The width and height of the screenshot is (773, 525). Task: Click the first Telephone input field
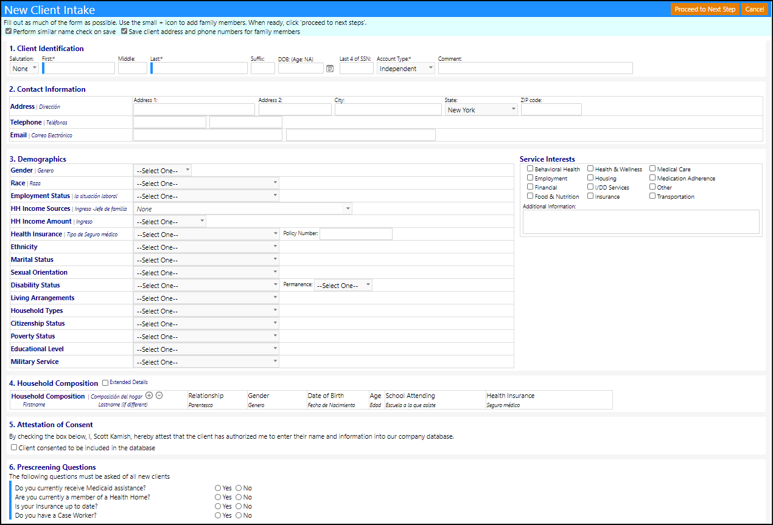pos(170,122)
